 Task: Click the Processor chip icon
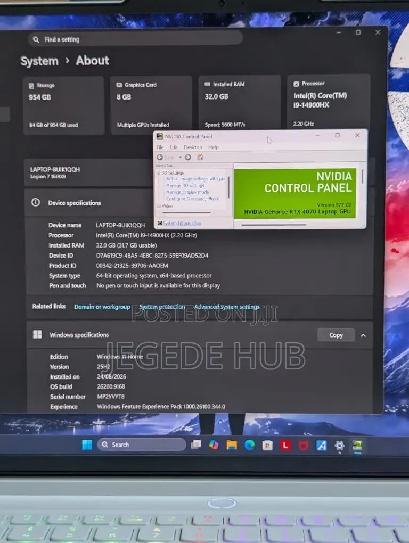coord(296,84)
